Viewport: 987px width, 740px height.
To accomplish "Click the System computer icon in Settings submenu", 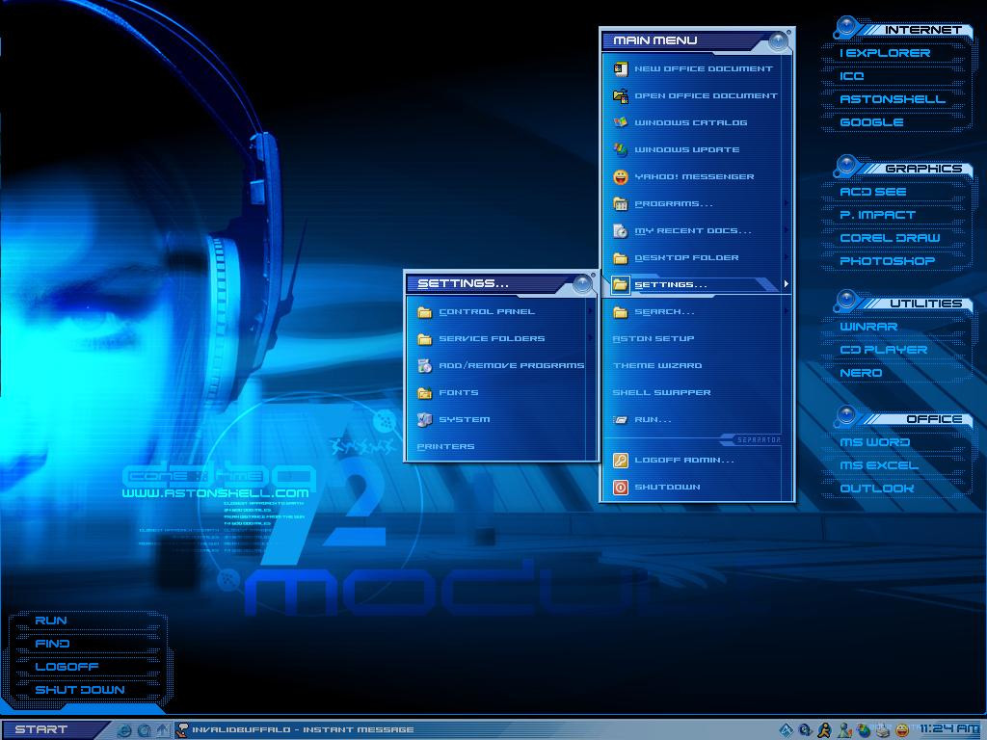I will click(425, 420).
